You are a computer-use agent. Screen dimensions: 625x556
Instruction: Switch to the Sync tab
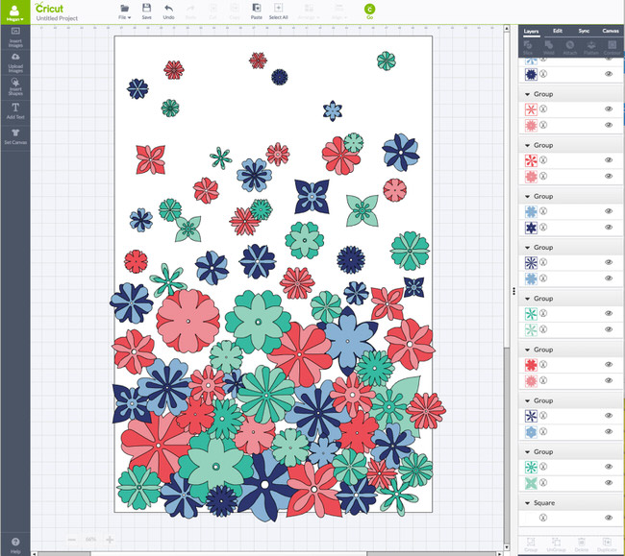click(584, 31)
